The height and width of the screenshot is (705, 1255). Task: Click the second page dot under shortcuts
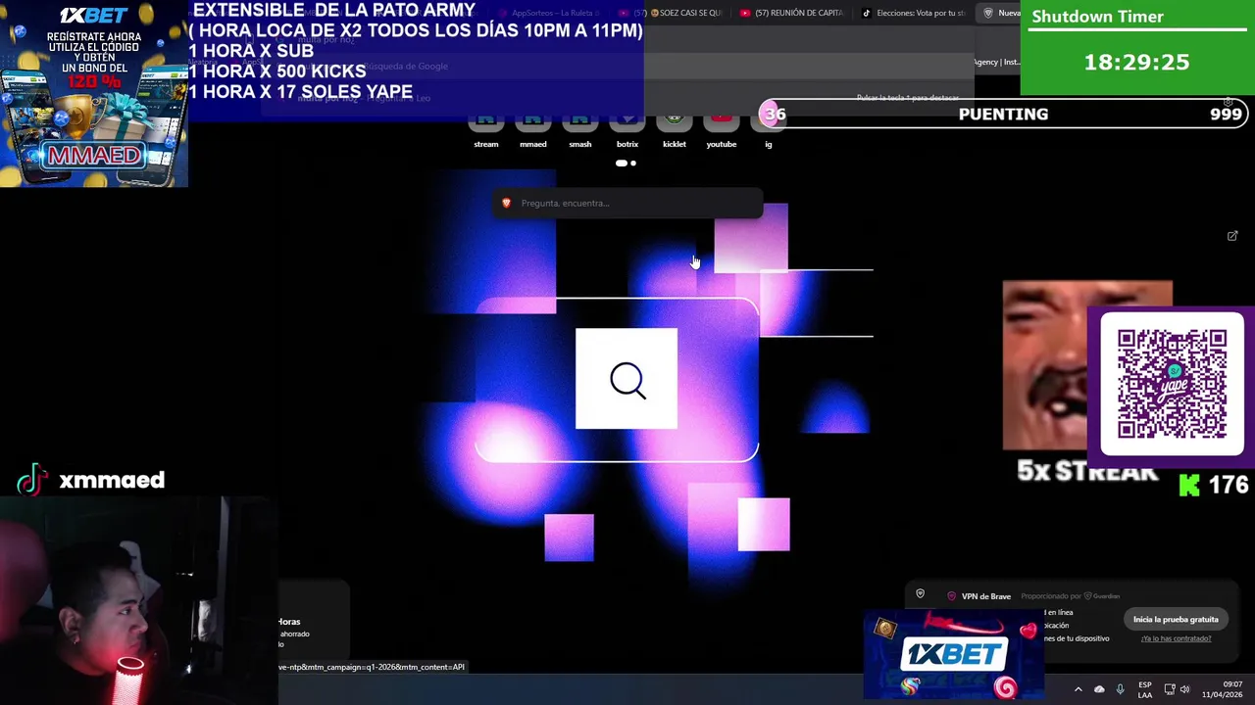(633, 163)
